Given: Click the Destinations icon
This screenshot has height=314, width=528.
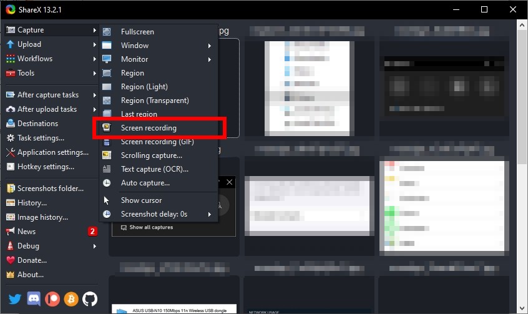Looking at the screenshot, I should tap(11, 124).
